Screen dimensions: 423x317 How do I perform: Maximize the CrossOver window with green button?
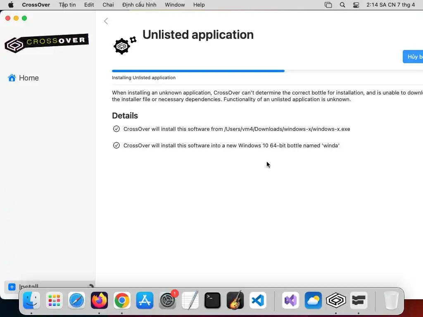pos(24,18)
